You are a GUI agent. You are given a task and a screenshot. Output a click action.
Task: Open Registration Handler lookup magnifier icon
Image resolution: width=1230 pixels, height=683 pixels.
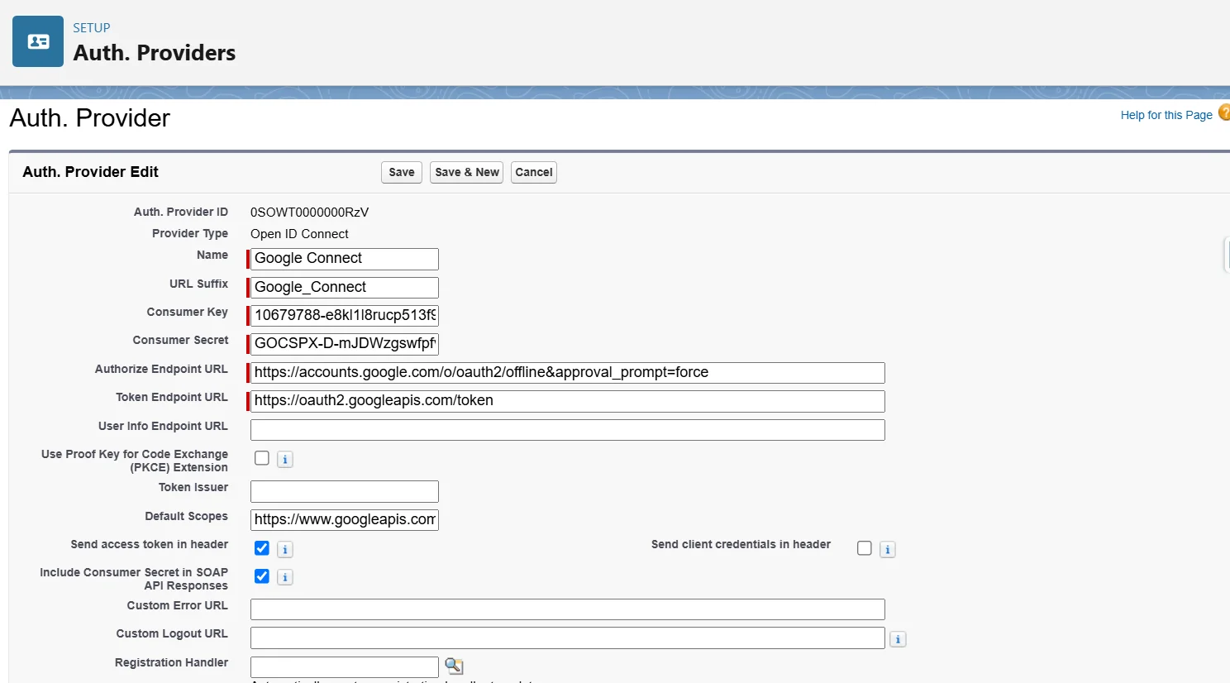pos(454,666)
